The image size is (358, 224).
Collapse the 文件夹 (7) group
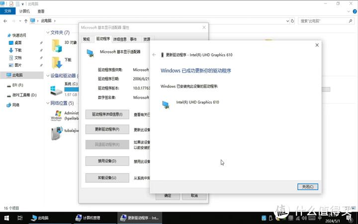pyautogui.click(x=48, y=32)
